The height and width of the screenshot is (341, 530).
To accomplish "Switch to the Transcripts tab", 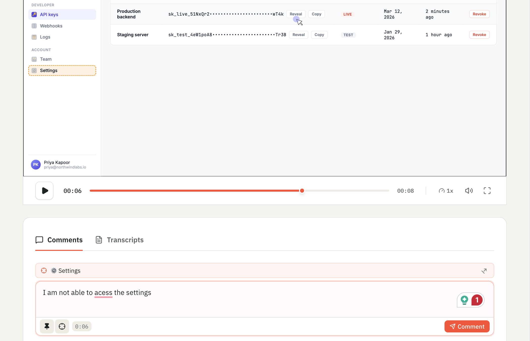I will coord(120,240).
